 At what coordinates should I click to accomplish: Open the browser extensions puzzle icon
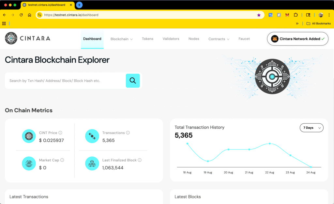296,15
